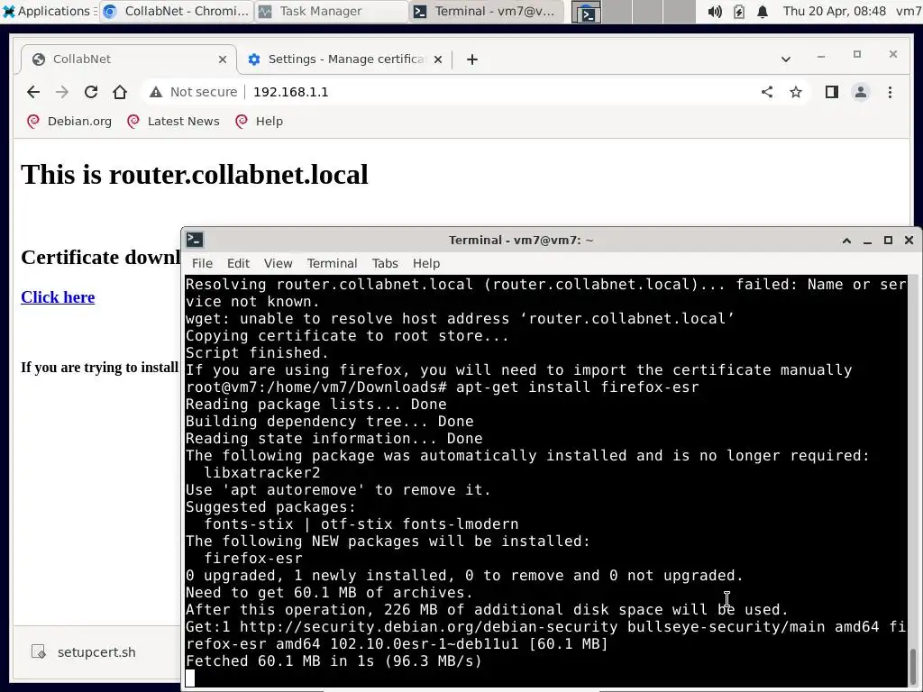Screen dimensions: 923x692
Task: Click the Not secure warning icon
Action: pyautogui.click(x=155, y=92)
